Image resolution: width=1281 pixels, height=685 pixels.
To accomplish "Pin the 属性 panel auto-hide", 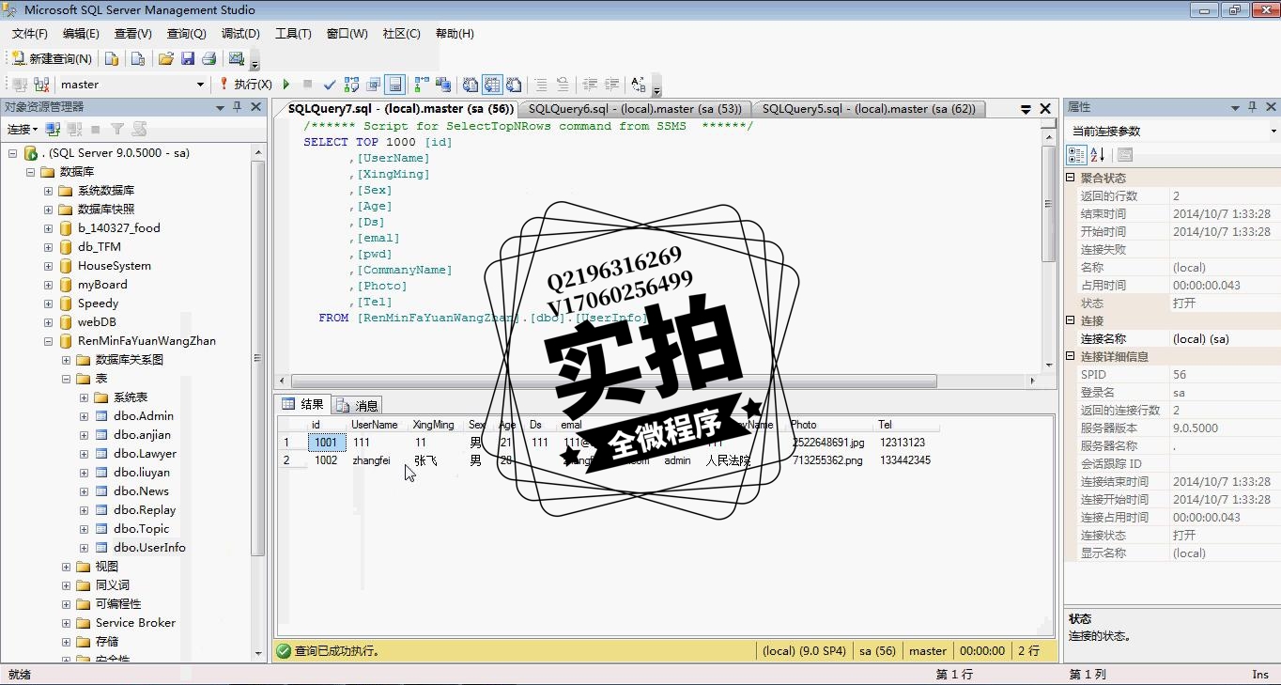I will coord(1253,107).
